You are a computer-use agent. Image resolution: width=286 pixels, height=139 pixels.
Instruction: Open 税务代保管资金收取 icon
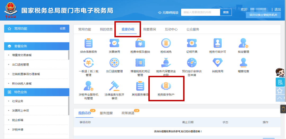(166, 63)
